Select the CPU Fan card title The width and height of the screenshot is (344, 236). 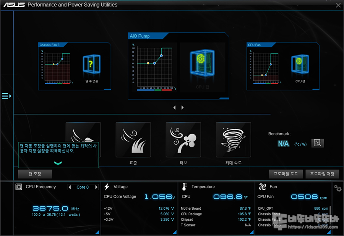254,45
